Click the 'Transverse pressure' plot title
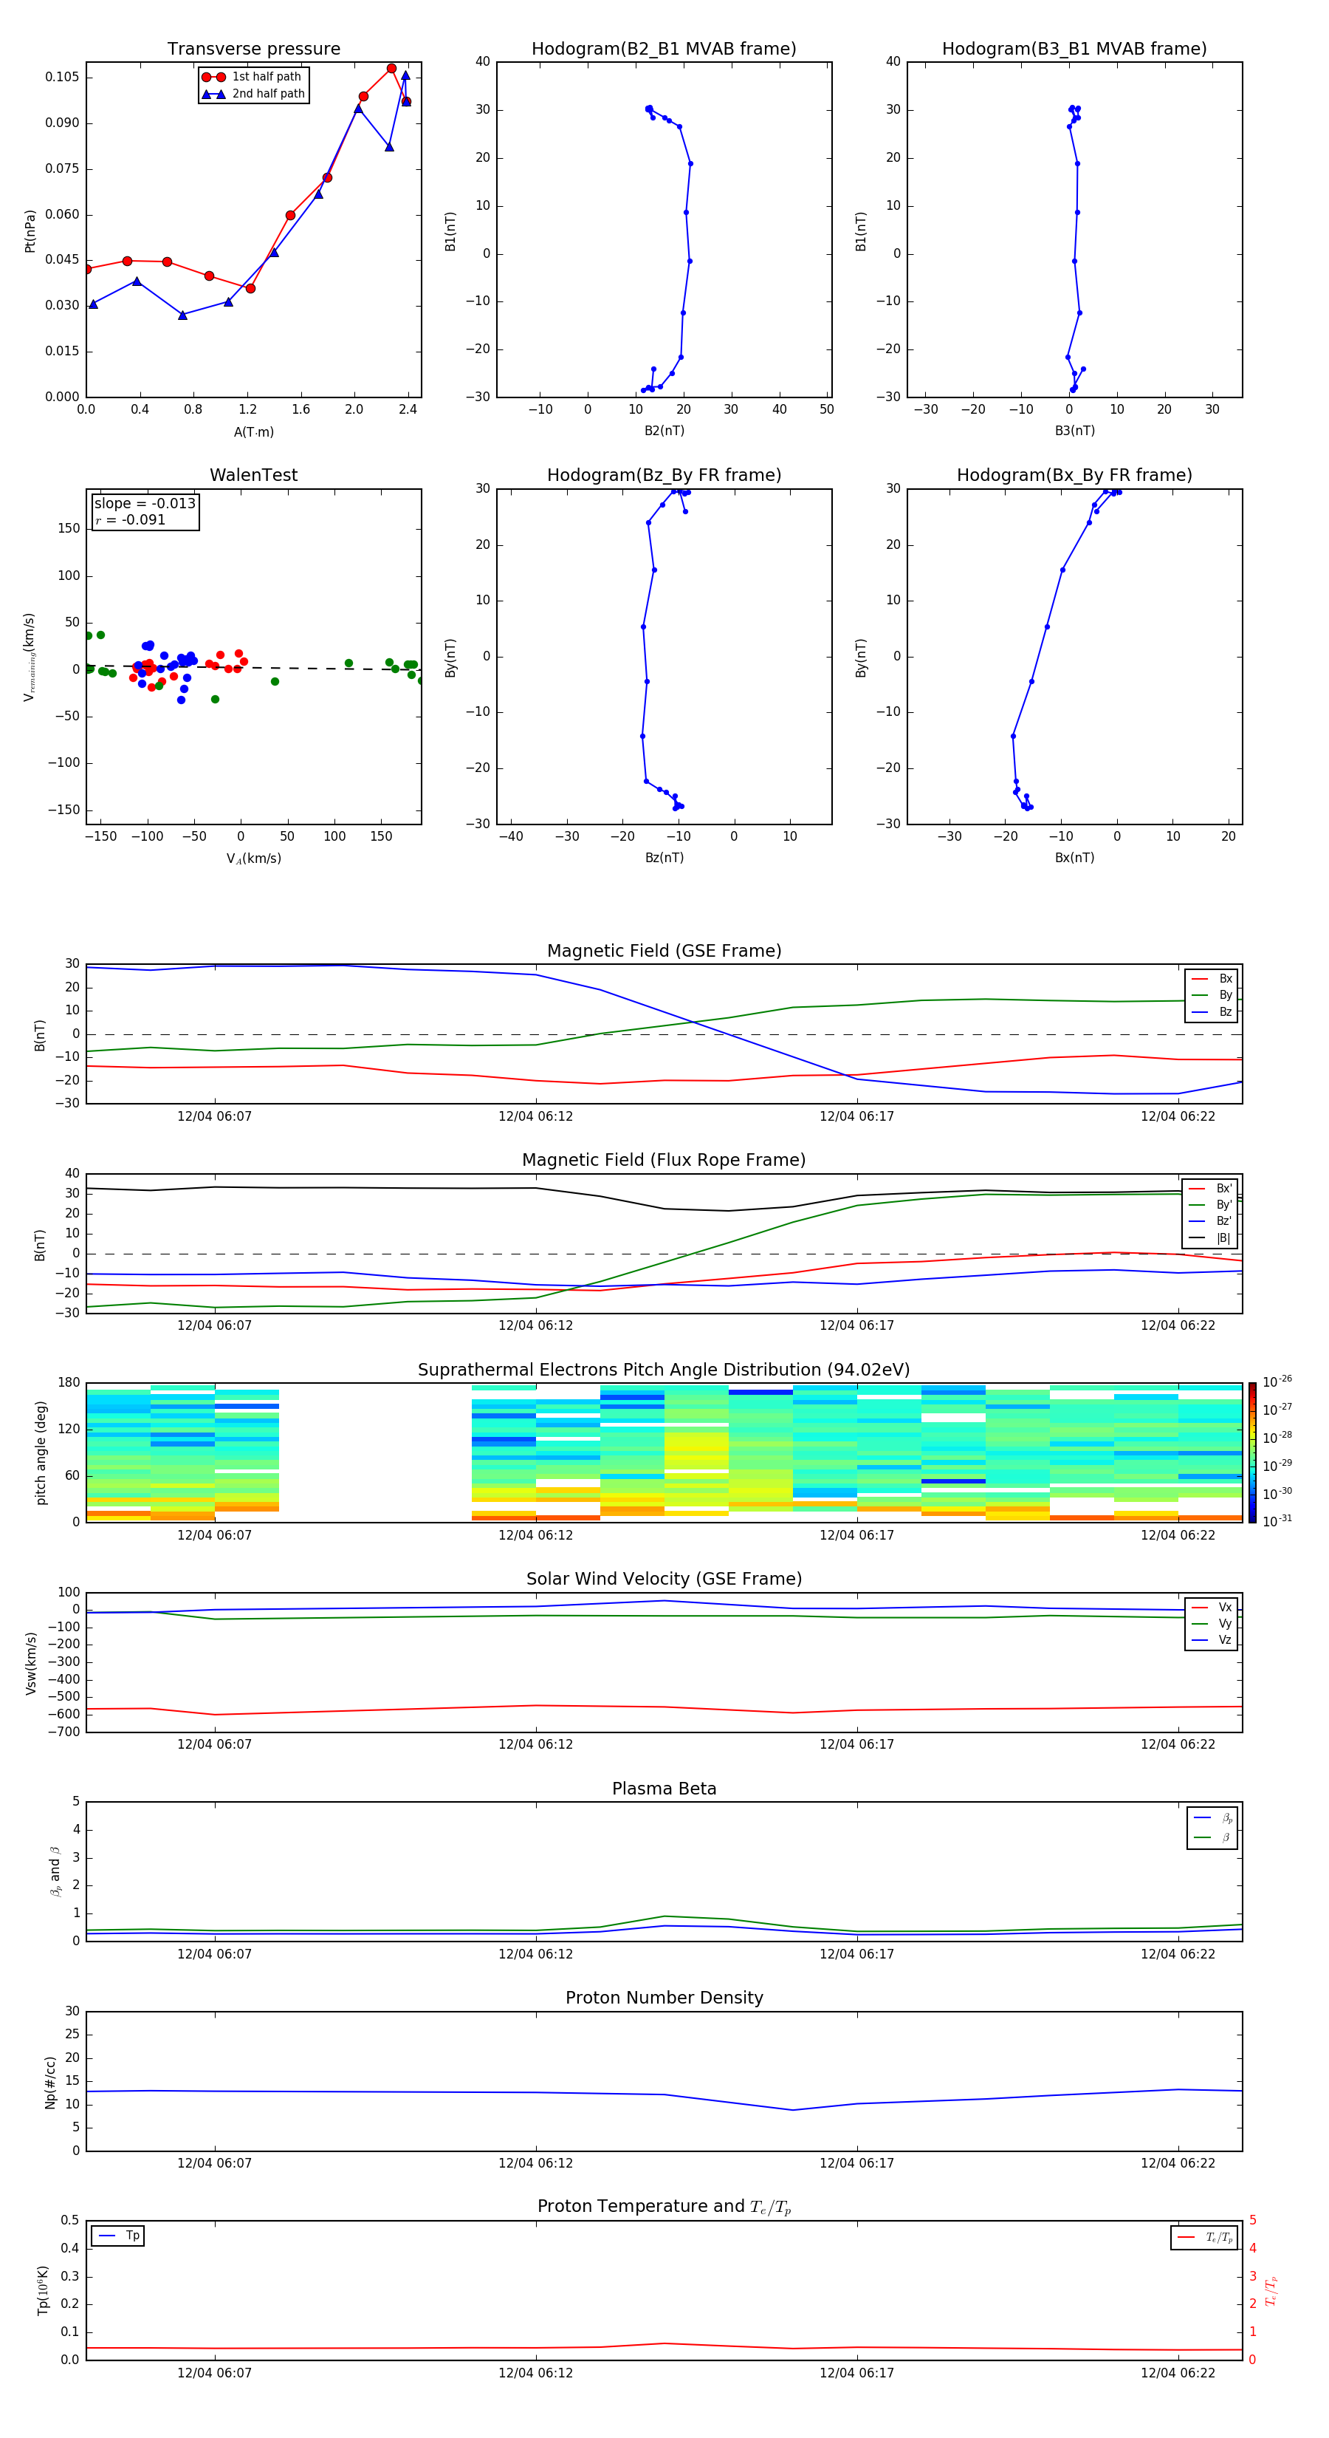1329x2438 pixels. coord(253,49)
